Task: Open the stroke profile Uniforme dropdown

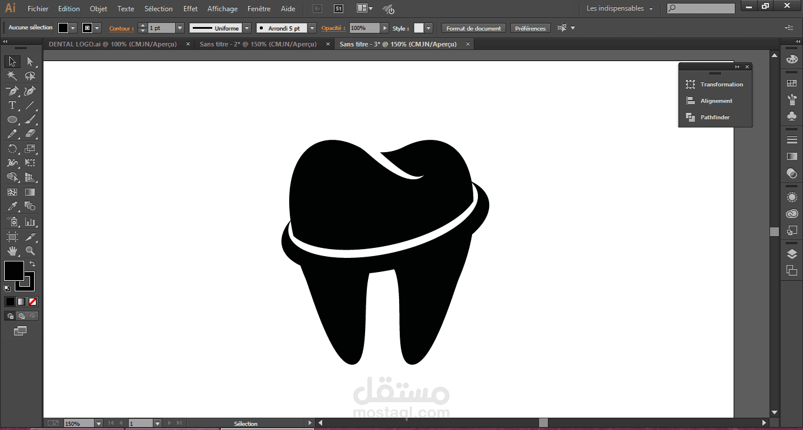Action: [247, 28]
